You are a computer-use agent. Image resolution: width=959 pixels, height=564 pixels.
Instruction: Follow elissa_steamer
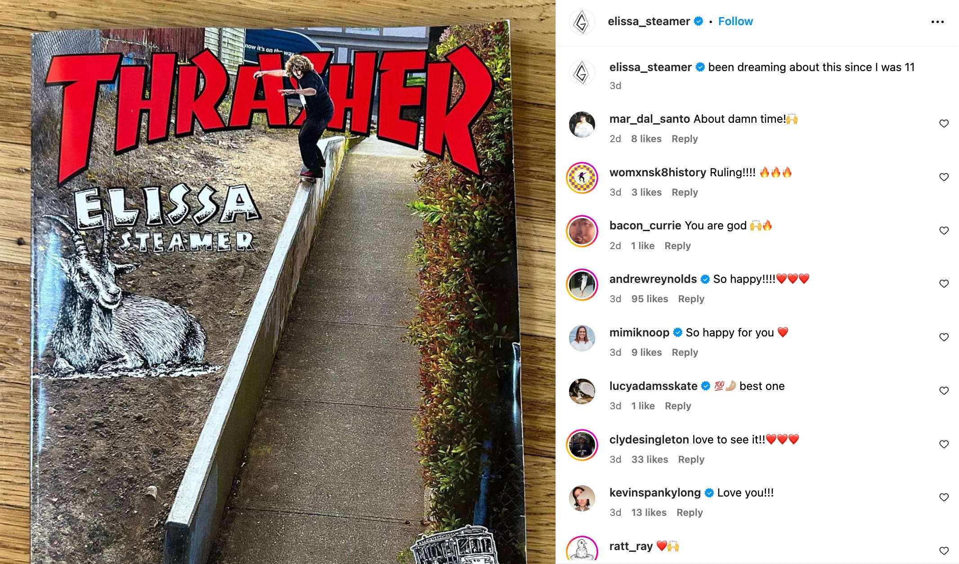tap(735, 21)
